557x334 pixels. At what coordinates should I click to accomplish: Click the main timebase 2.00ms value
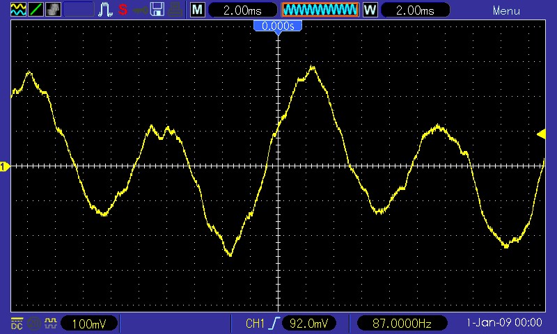242,10
